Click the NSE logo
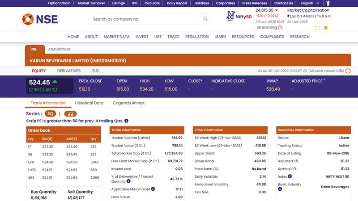The image size is (358, 201). pos(40,19)
